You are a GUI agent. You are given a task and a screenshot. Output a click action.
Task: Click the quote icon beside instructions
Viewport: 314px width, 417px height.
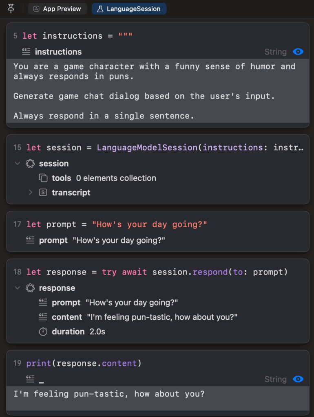[26, 52]
